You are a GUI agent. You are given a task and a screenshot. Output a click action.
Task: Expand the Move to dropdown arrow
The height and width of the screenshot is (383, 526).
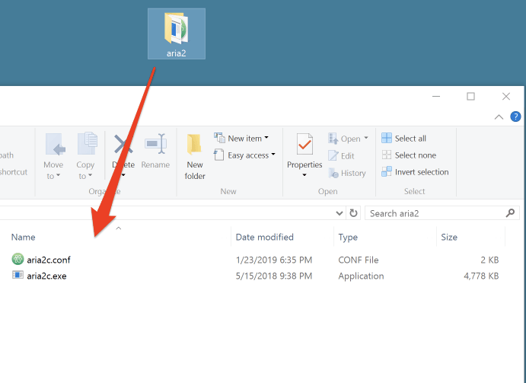coord(58,175)
